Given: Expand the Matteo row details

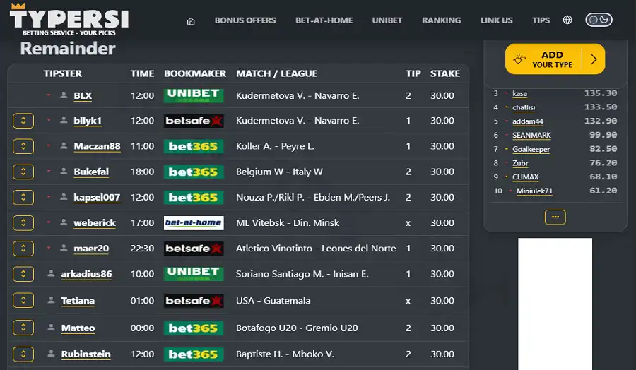Looking at the screenshot, I should 23,328.
